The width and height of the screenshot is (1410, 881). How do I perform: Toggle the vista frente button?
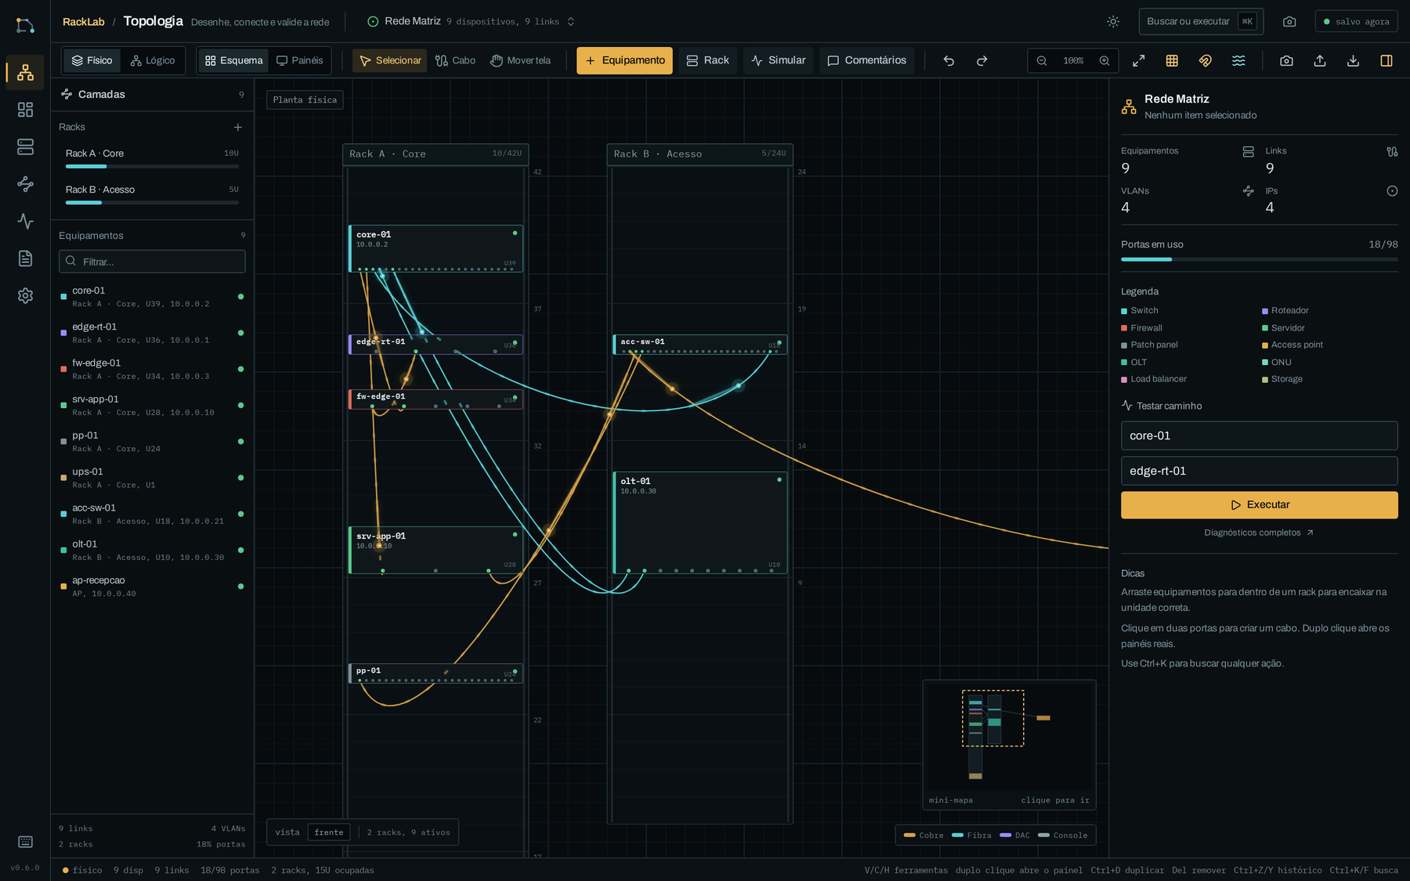(329, 832)
